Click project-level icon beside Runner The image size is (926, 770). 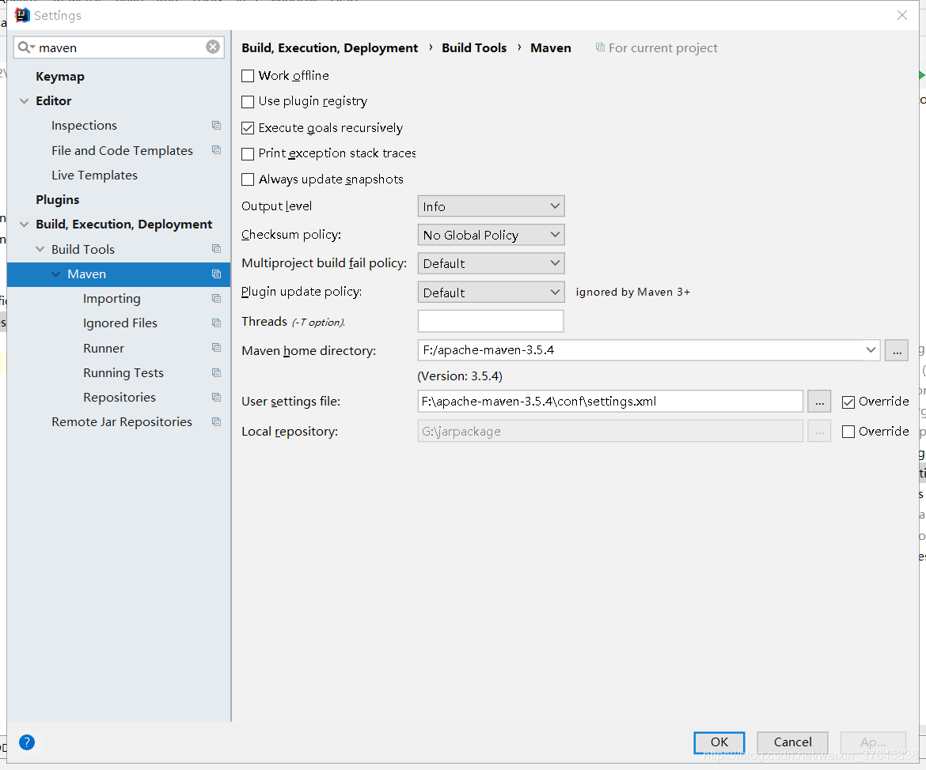coord(216,348)
